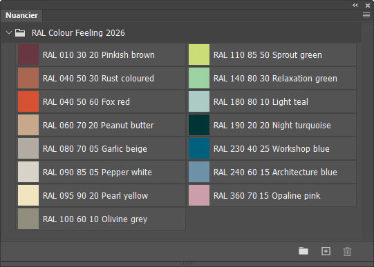
Task: Pick the Architecture blue color swatch
Action: pos(199,172)
